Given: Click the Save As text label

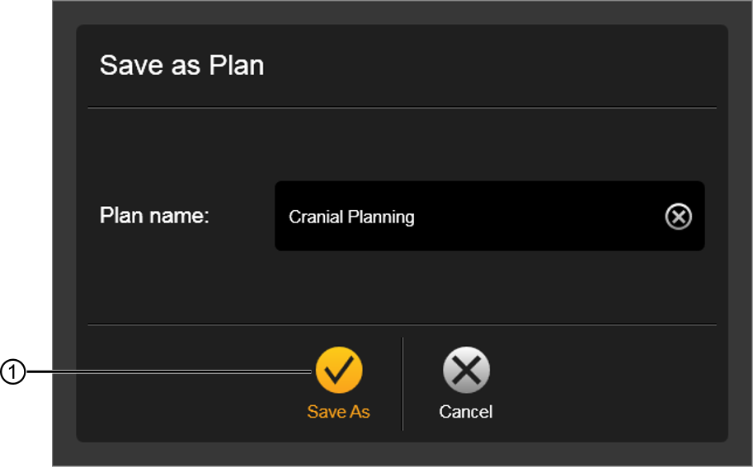Looking at the screenshot, I should (339, 412).
